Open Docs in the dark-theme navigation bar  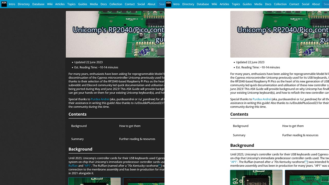(104, 4)
